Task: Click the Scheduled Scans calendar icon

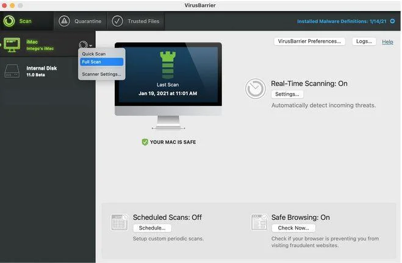Action: (x=120, y=222)
